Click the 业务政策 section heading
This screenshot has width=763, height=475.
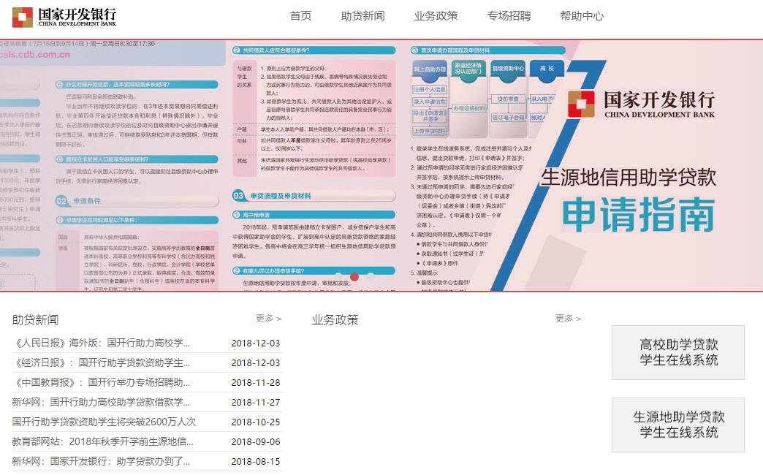335,320
